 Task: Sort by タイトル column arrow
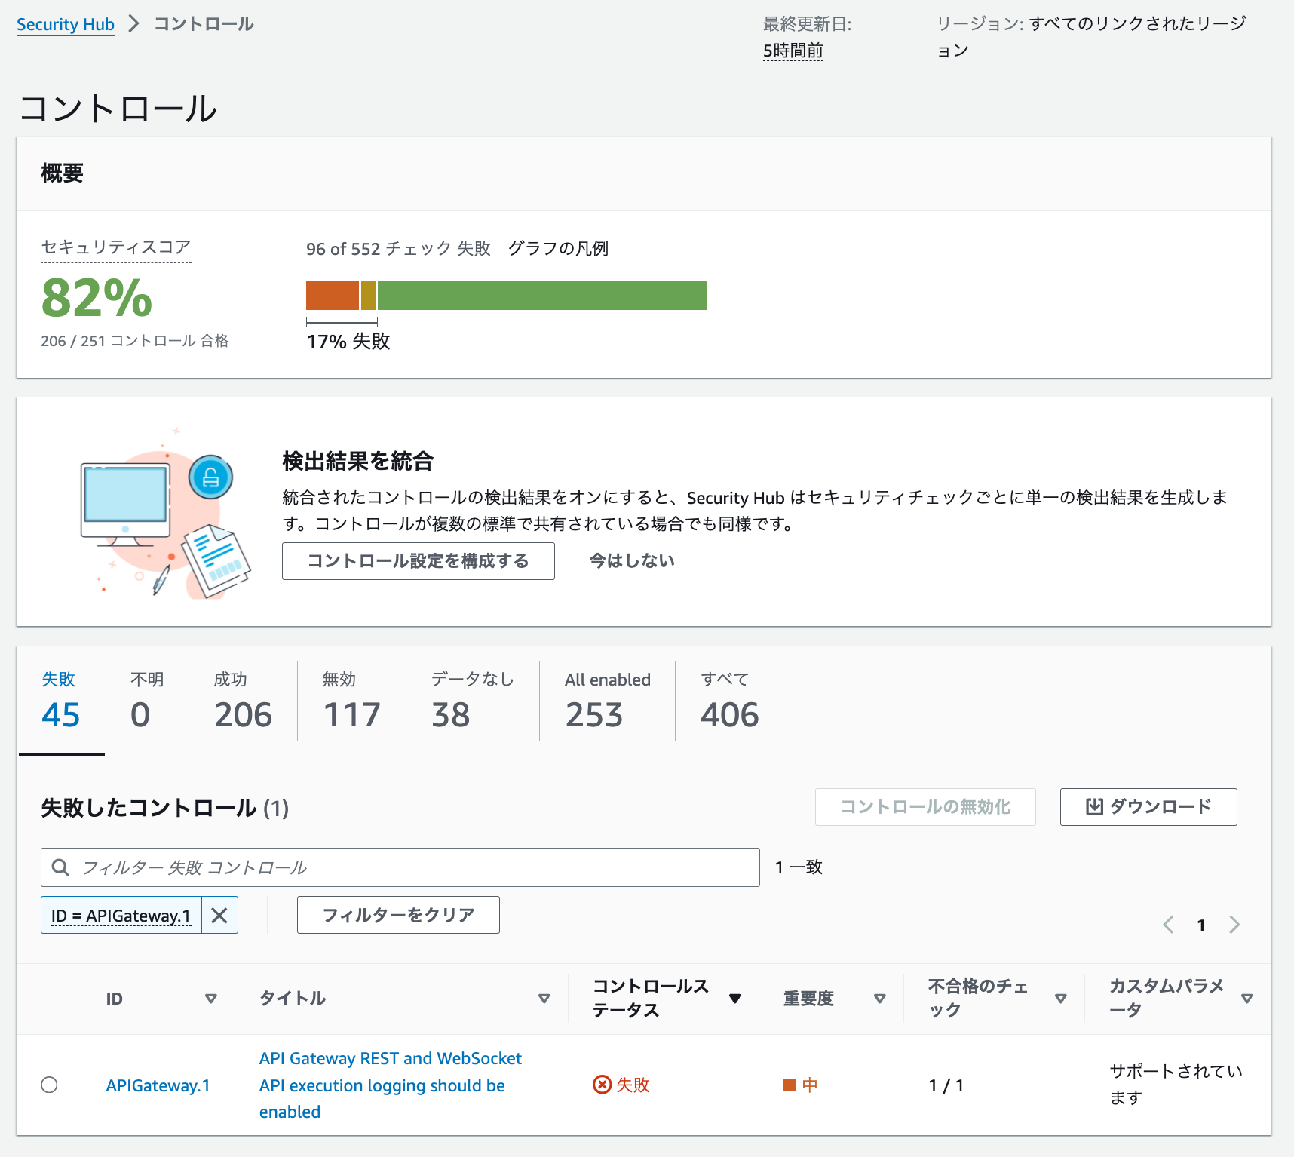tap(544, 999)
